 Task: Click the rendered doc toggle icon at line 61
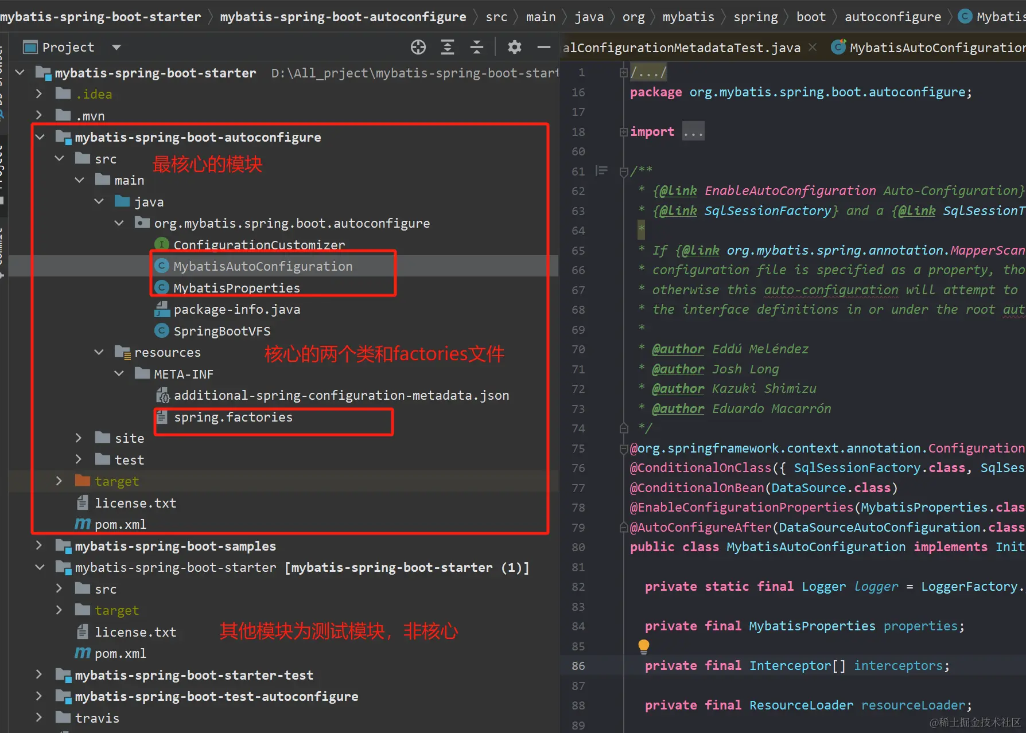coord(601,171)
